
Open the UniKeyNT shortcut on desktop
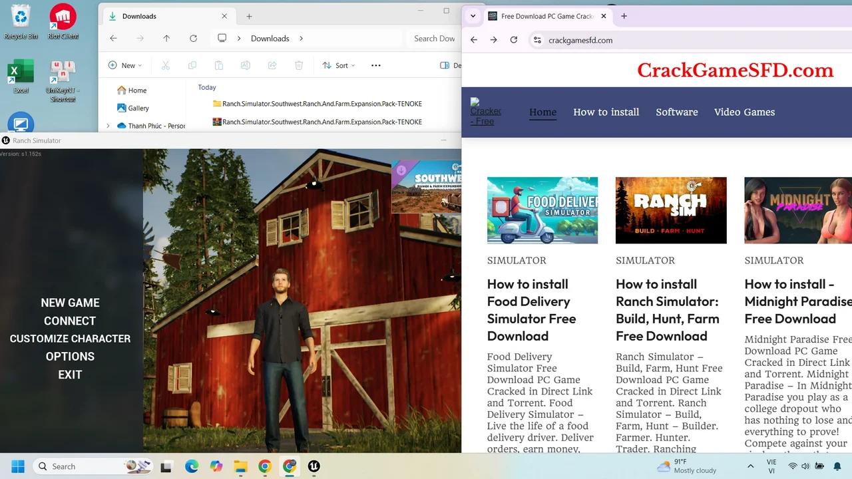63,80
